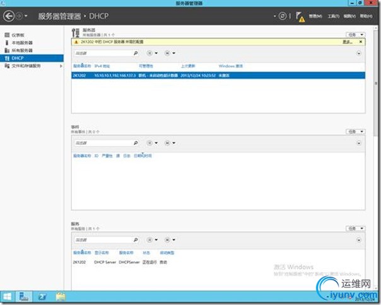Open list options dropdown in 服务器 section
Viewport: 381px width, 305px height.
[x=152, y=53]
